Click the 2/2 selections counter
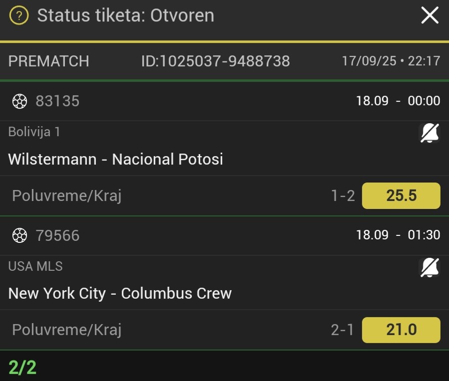The height and width of the screenshot is (381, 449). click(x=22, y=367)
